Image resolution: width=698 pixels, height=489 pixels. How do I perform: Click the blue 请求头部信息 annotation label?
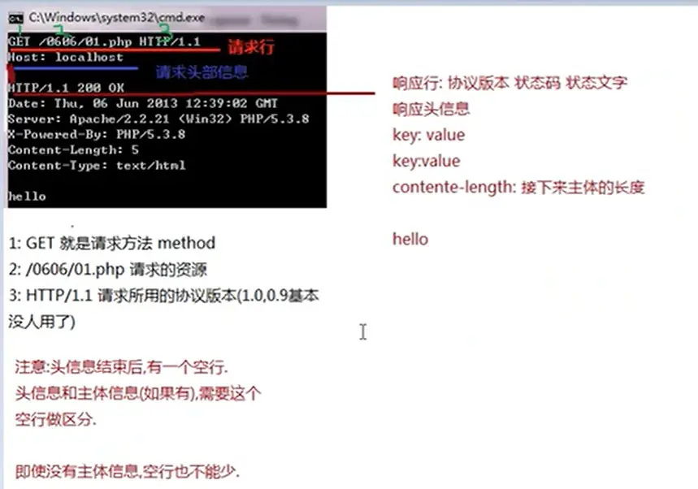click(x=202, y=72)
